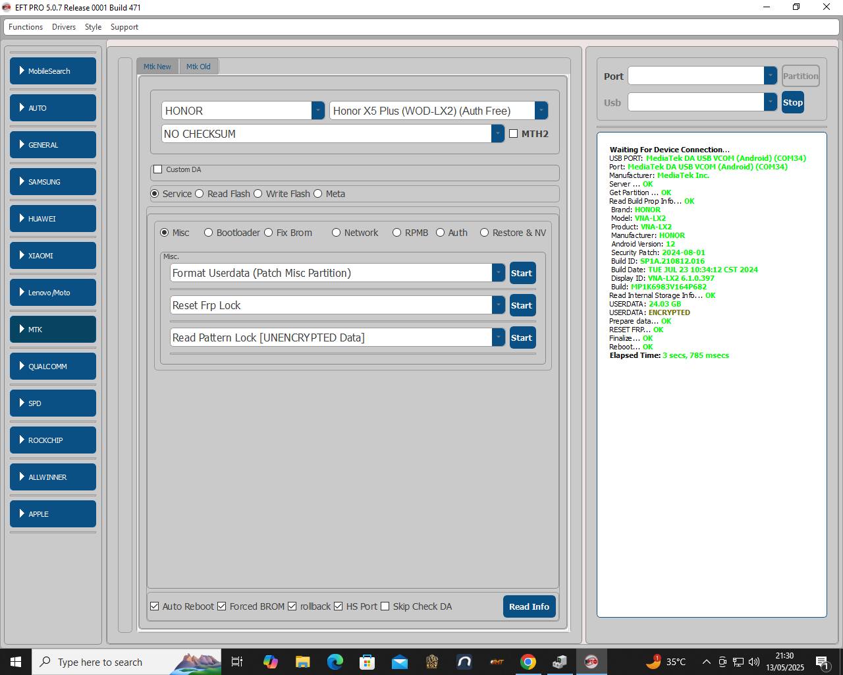Start the Read Pattern Lock operation

pos(522,337)
